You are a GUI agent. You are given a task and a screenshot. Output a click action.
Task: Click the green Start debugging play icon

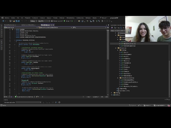coord(65,21)
